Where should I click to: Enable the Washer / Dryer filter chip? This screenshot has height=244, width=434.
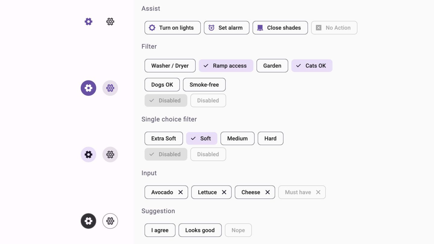pyautogui.click(x=170, y=66)
